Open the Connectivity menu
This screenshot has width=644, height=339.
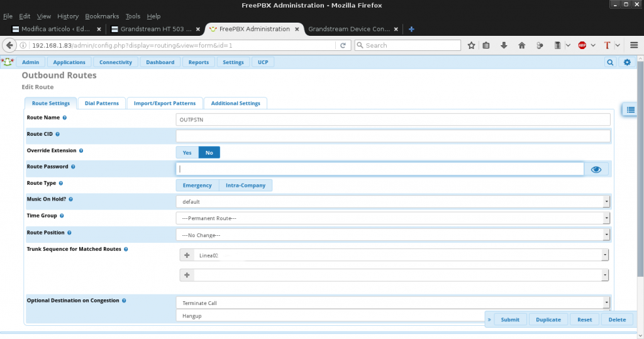click(x=116, y=62)
